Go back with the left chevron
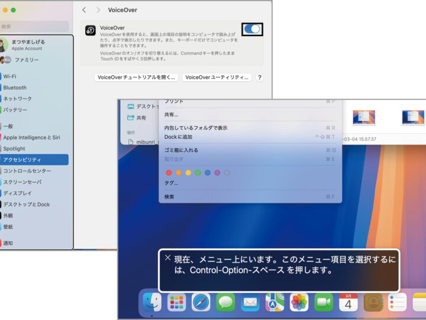Image resolution: width=426 pixels, height=320 pixels. pos(84,10)
